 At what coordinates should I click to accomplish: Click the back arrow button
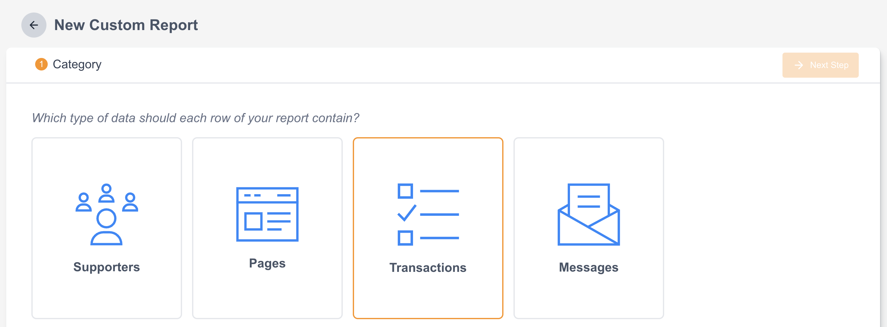coord(34,25)
